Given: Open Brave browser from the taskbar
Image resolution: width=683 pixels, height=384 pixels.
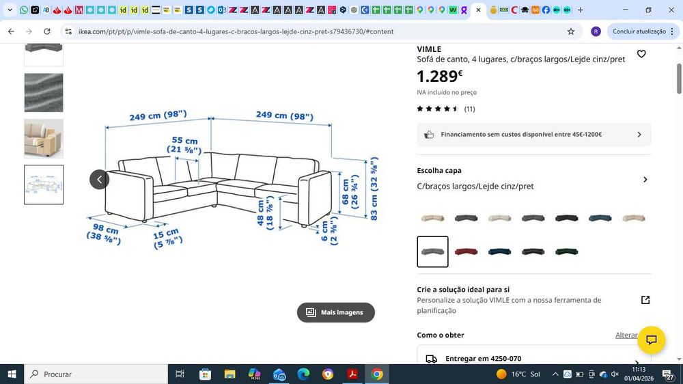Looking at the screenshot, I should (328, 374).
